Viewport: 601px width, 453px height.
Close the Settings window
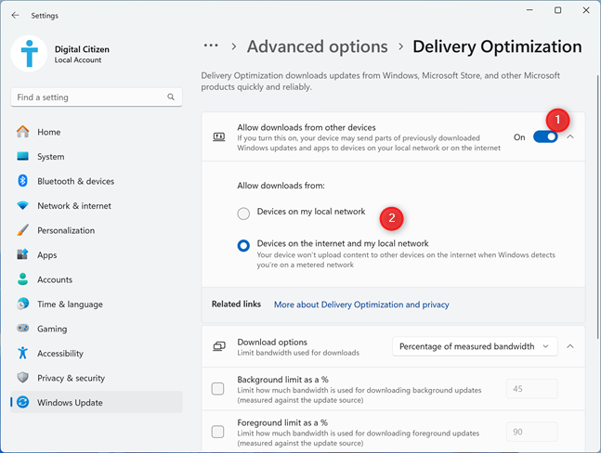coord(585,10)
